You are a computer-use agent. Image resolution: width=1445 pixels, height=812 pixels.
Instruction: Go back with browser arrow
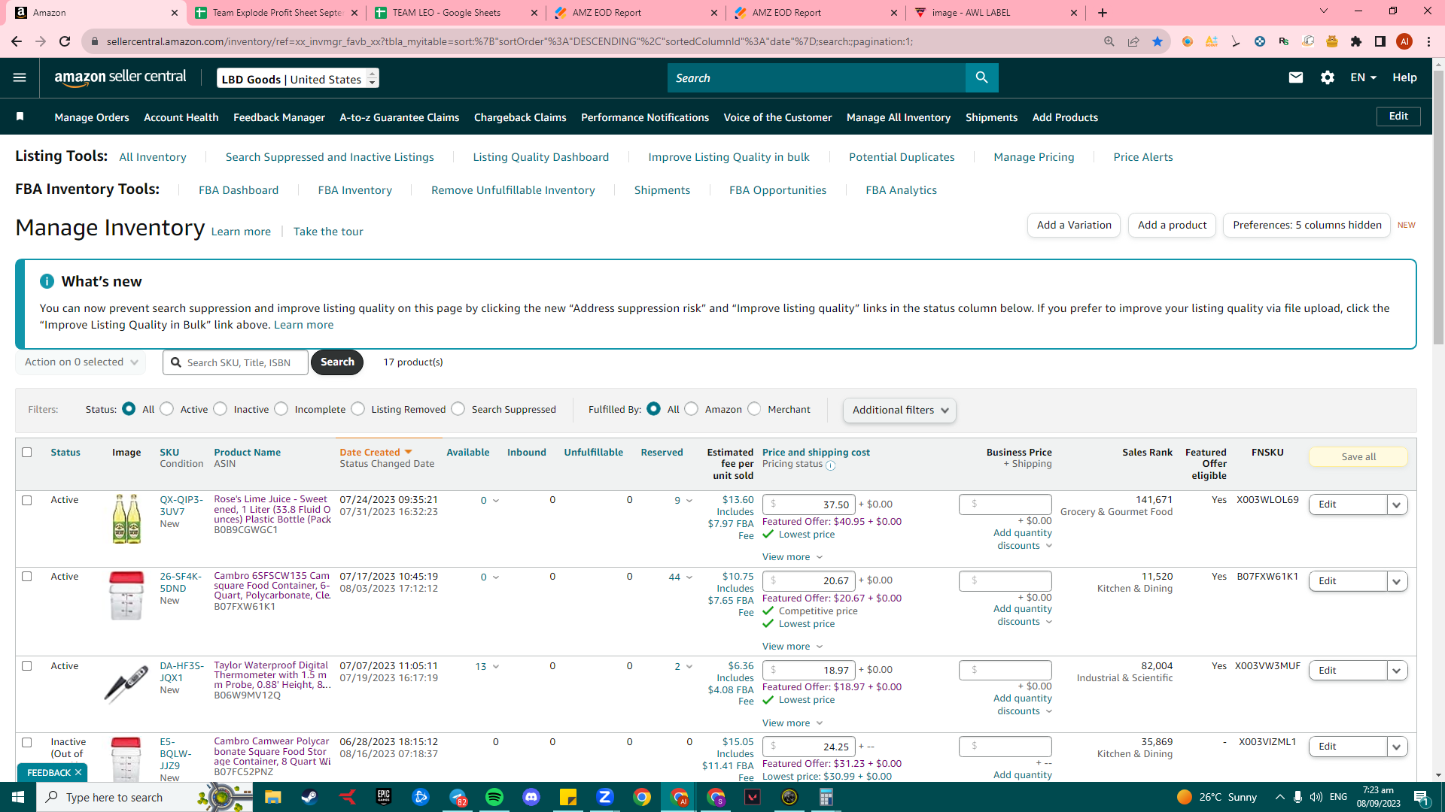point(17,41)
